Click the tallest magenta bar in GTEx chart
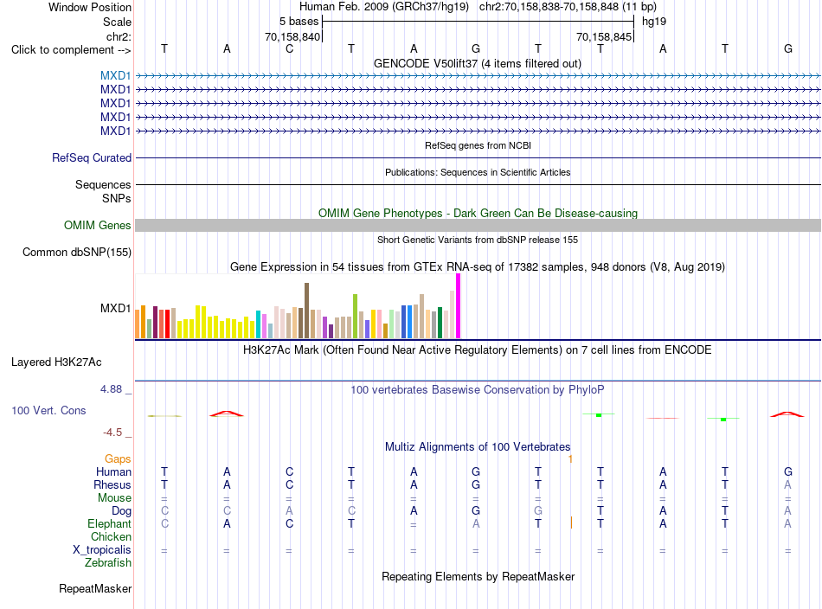The image size is (822, 609). point(459,306)
